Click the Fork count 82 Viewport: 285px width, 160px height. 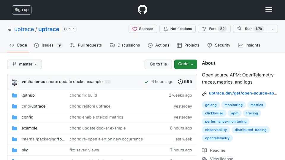[x=222, y=29]
